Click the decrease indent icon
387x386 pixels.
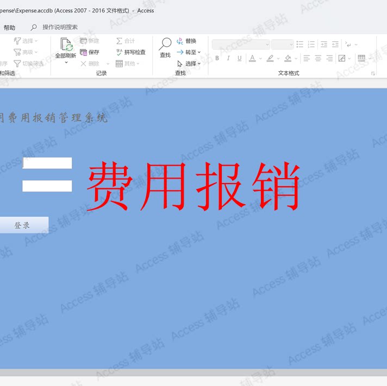click(335, 45)
